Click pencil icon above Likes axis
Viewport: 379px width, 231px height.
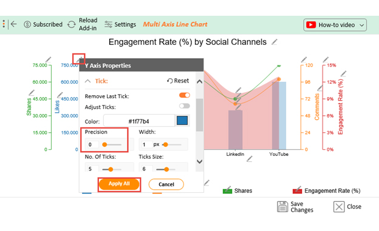pos(79,59)
